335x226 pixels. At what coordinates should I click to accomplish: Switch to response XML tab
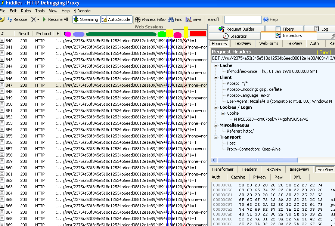297,177
